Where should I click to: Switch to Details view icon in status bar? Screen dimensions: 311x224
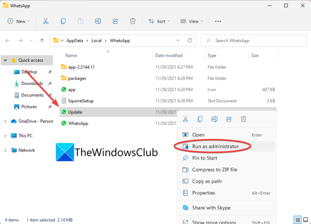coord(298,220)
